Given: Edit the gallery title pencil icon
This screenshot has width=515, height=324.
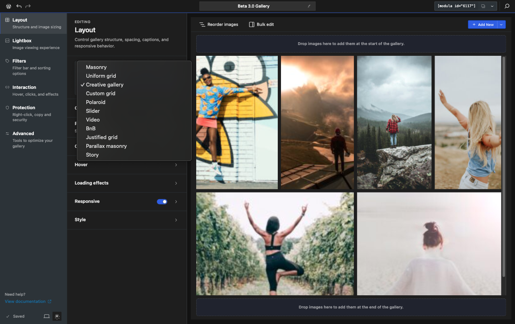Looking at the screenshot, I should click(x=309, y=6).
